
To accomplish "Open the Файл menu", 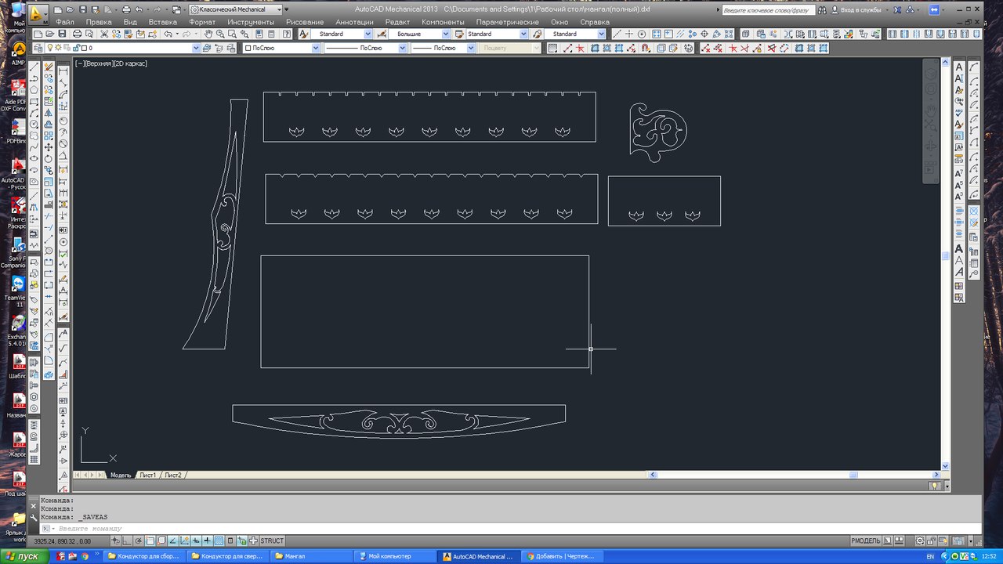I will tap(65, 22).
